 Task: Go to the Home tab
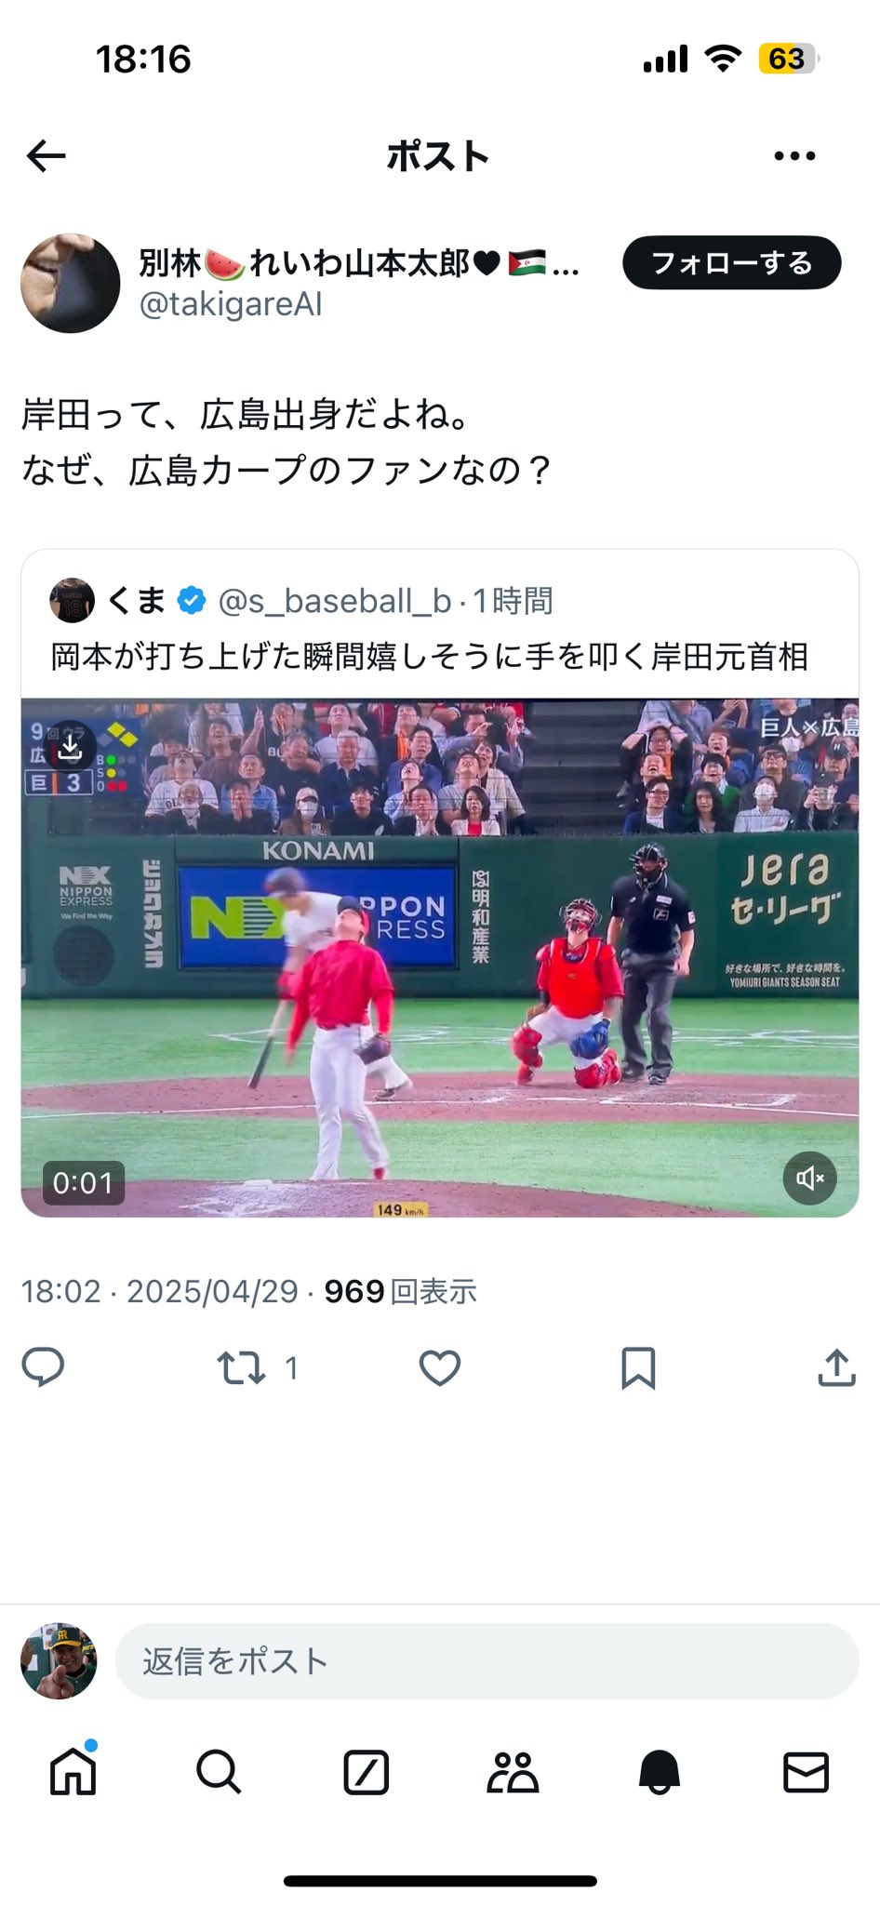[73, 1772]
